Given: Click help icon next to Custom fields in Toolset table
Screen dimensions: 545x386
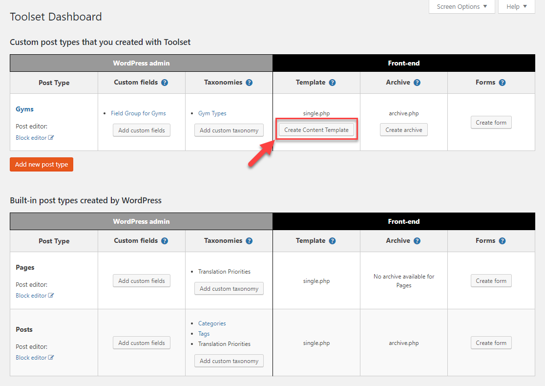Looking at the screenshot, I should (x=165, y=83).
